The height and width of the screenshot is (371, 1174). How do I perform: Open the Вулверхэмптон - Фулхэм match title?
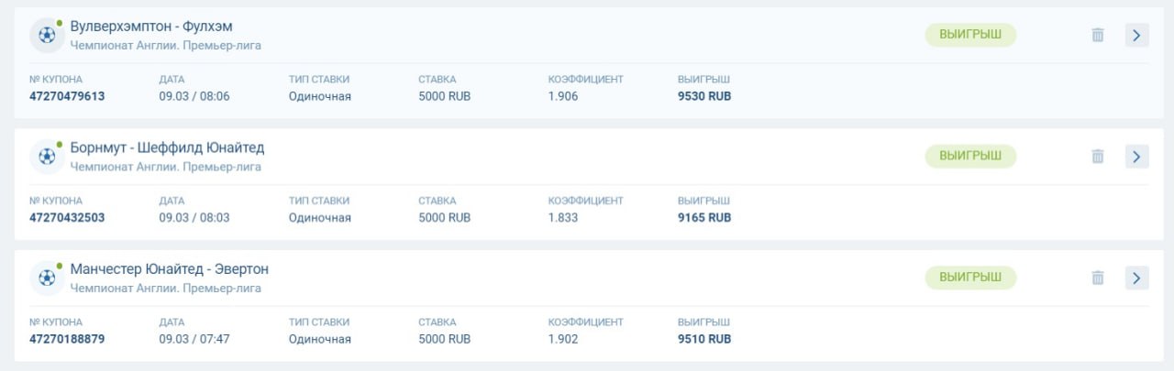[150, 27]
